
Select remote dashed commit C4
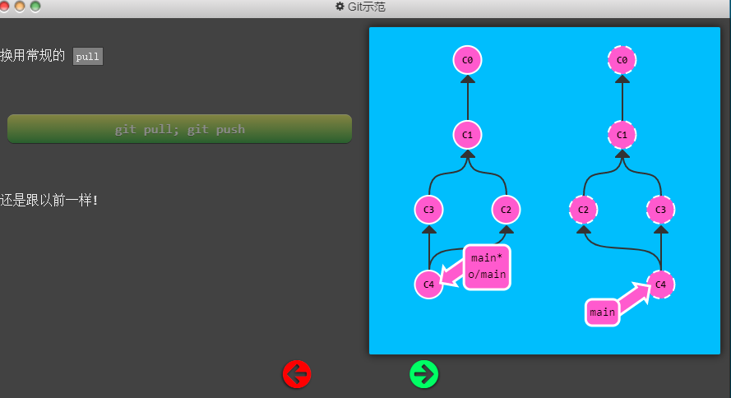(660, 285)
